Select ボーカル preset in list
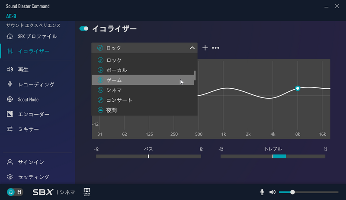This screenshot has height=200, width=346. (x=143, y=70)
